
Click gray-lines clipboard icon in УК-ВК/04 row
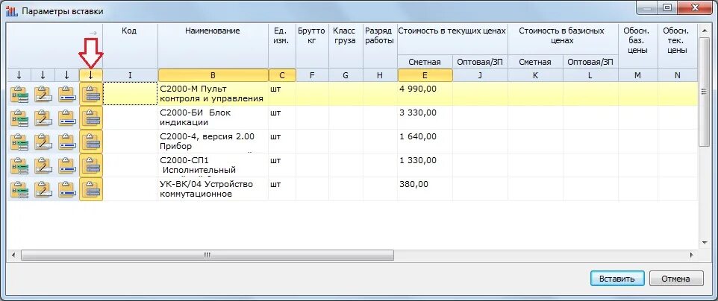coord(90,189)
